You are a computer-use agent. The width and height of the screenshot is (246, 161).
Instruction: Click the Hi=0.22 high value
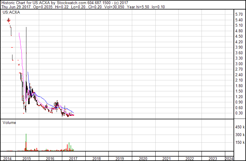pyautogui.click(x=62, y=7)
